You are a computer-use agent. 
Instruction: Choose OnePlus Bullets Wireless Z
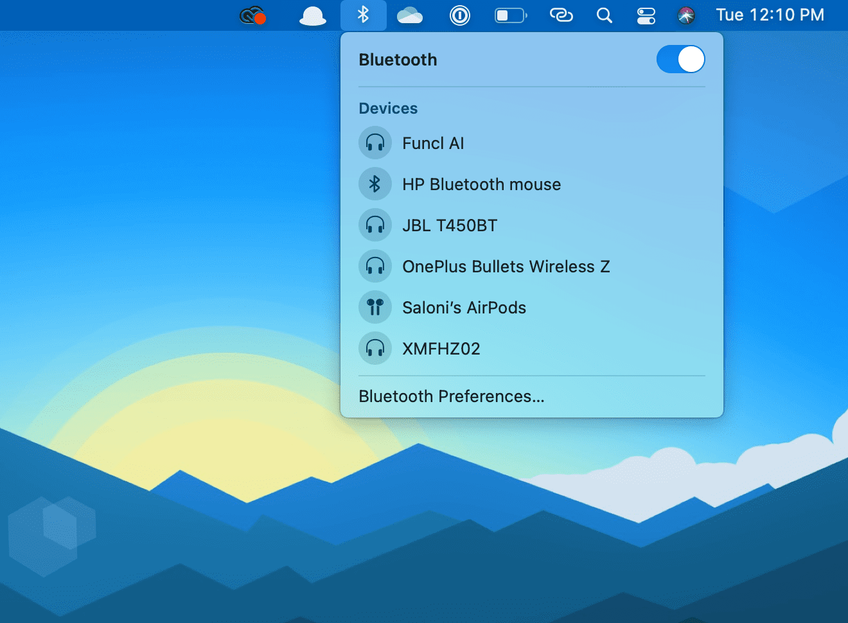point(532,267)
